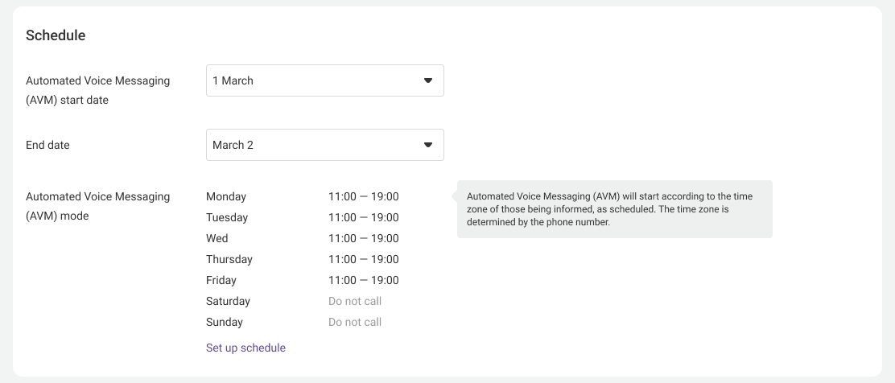Click Saturday's "Do not call" status
Screen dimensions: 895x383
(355, 301)
